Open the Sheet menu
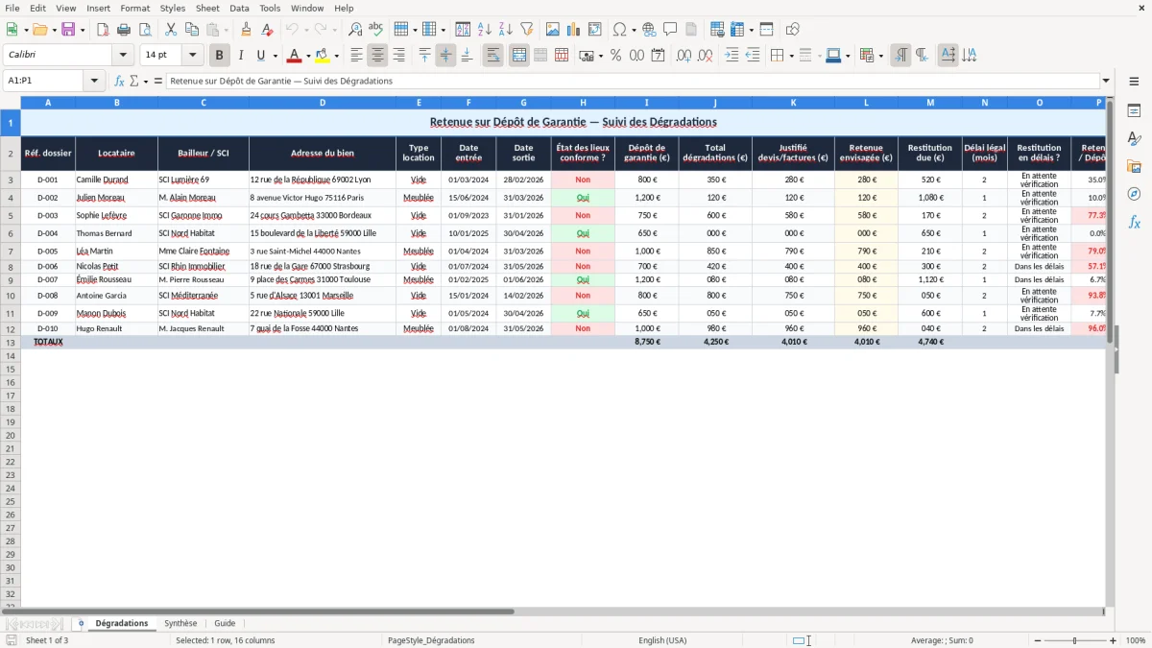Screen dimensions: 1152x648 (x=207, y=8)
